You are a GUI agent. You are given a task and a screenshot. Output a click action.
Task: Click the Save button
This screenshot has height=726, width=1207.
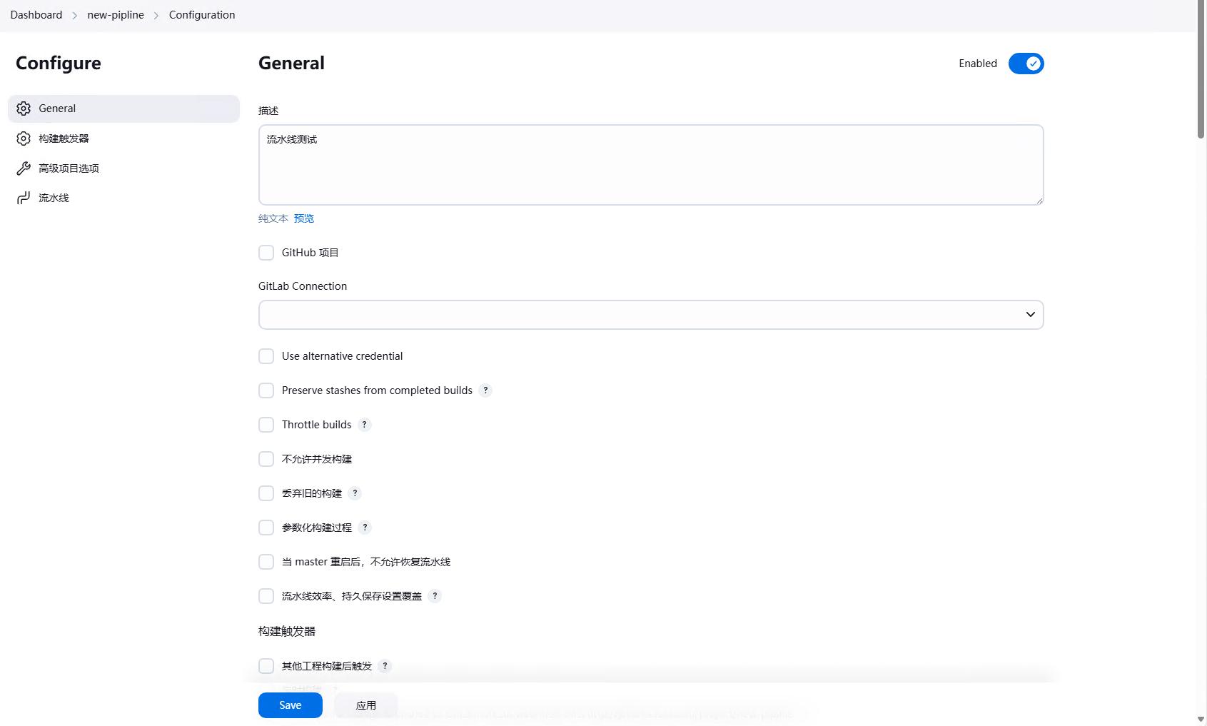pos(291,705)
